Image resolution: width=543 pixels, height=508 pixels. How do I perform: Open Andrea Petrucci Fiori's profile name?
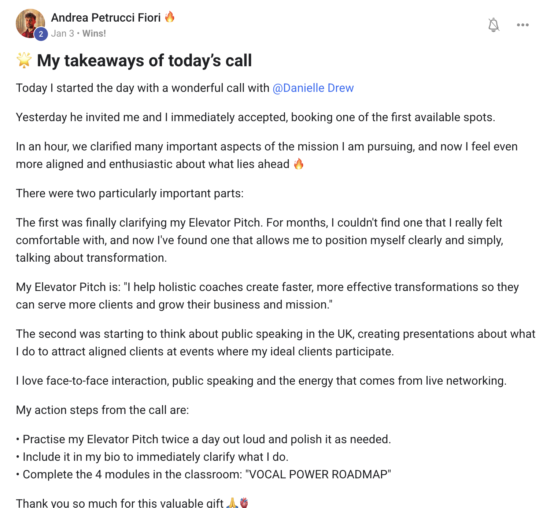(x=106, y=18)
